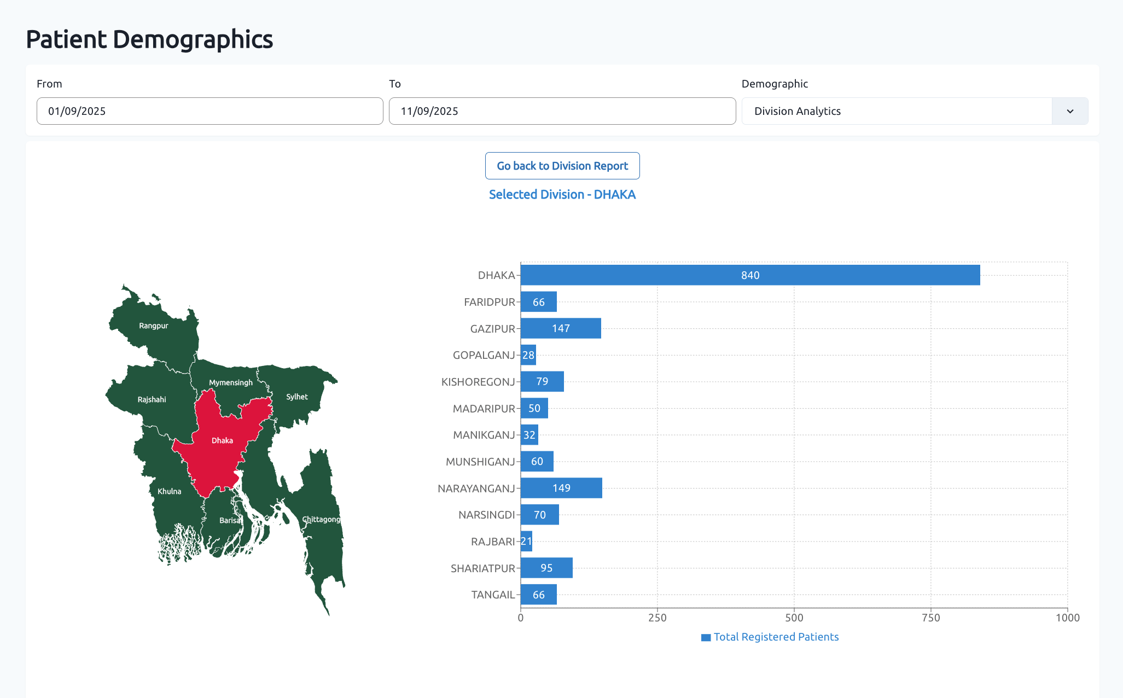
Task: Click the NARAYANGANJ bar in the chart
Action: pos(561,488)
